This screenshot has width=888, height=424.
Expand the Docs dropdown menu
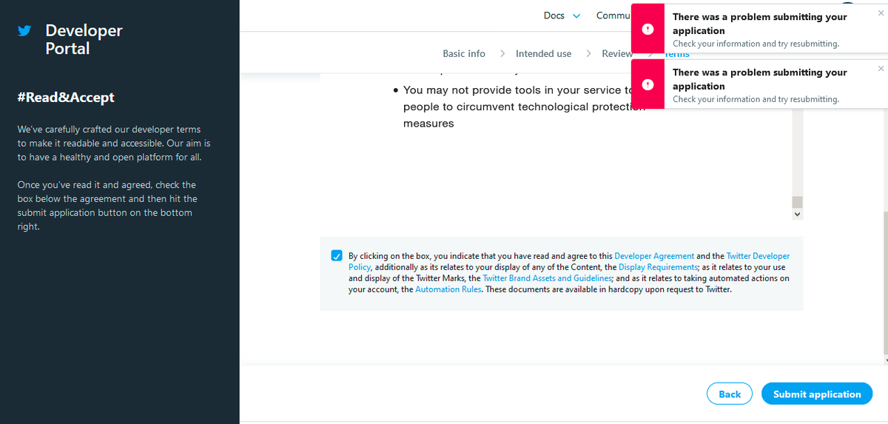pos(562,16)
